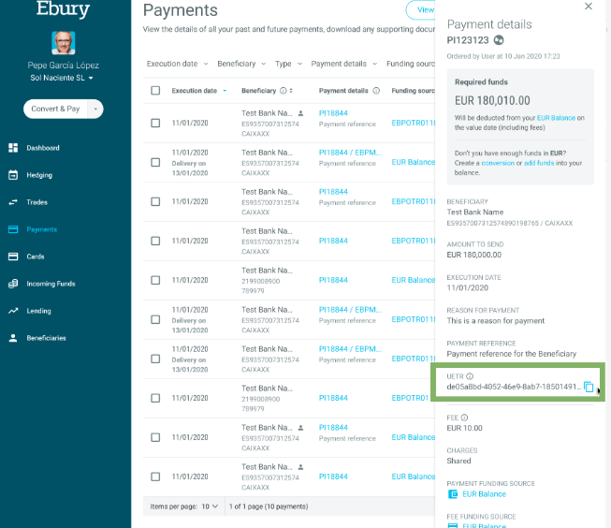
Task: Click the Convert & Pay button
Action: point(55,109)
